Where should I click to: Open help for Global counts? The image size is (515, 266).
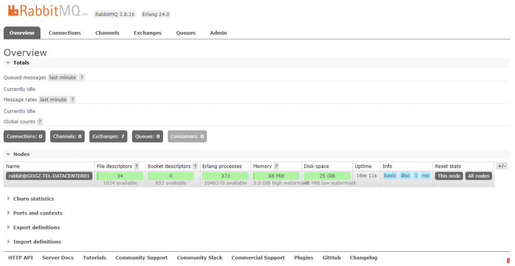tap(40, 121)
